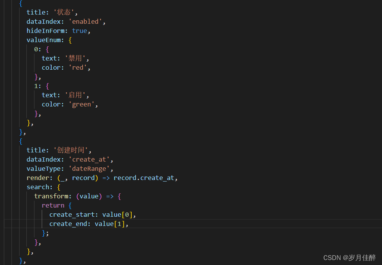Viewport: 382px width, 265px height.
Task: Click the render property name
Action: tap(38, 178)
